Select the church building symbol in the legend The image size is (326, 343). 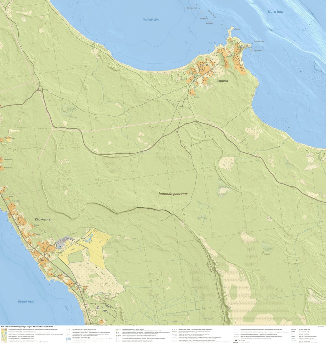[x=120, y=342]
